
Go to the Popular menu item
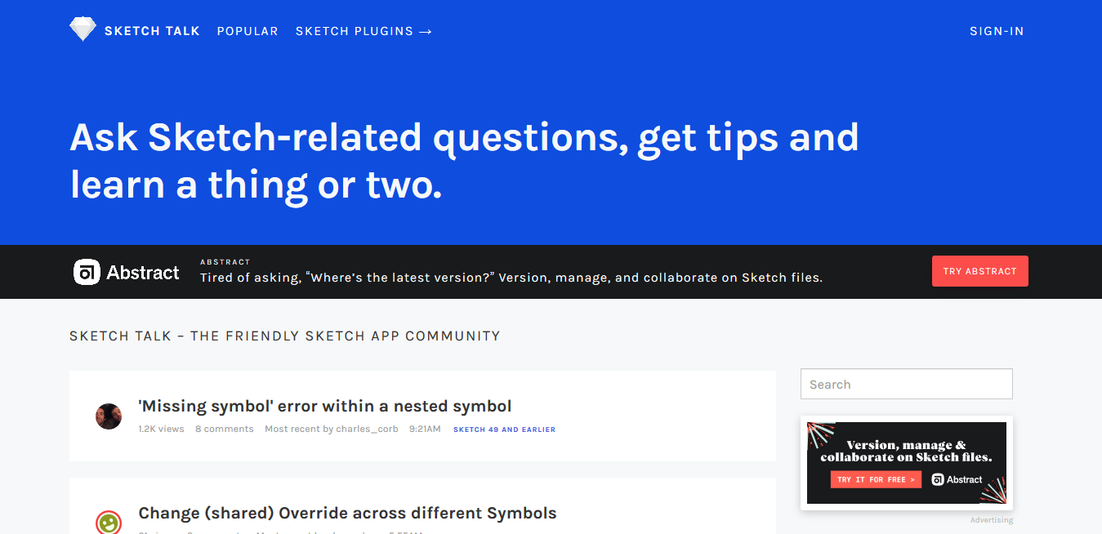(x=248, y=31)
